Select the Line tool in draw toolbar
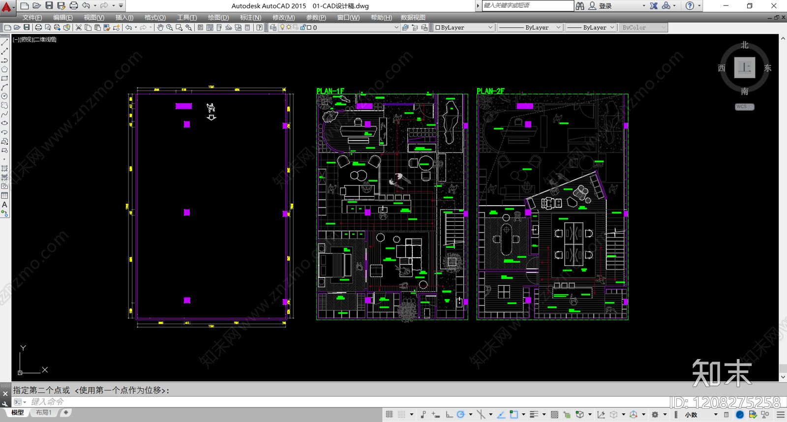Screen dimensions: 787x422 (4, 42)
